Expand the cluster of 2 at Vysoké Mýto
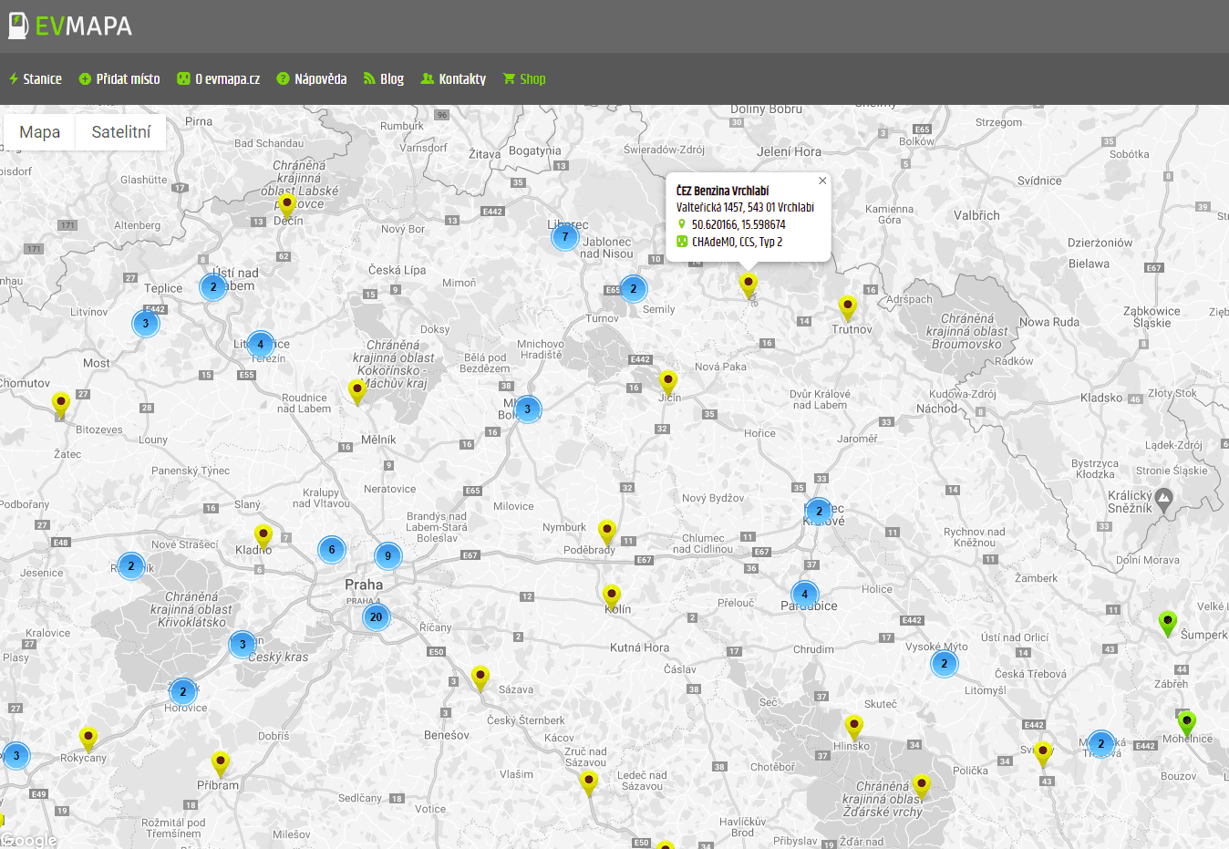 945,664
